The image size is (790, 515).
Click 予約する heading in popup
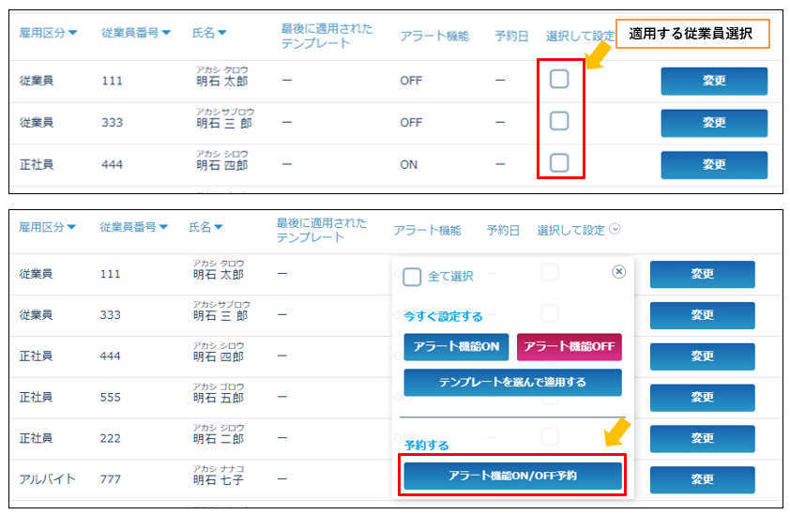426,446
